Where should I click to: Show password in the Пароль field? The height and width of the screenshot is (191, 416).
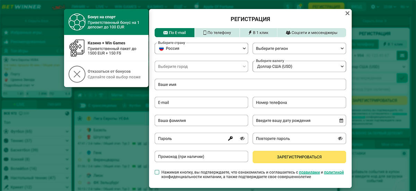click(242, 139)
